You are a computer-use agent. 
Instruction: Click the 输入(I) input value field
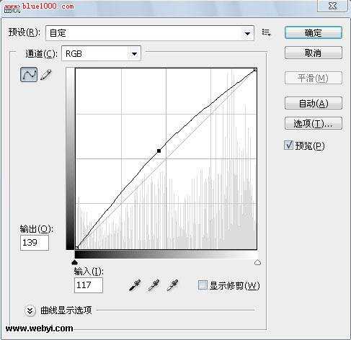click(89, 285)
